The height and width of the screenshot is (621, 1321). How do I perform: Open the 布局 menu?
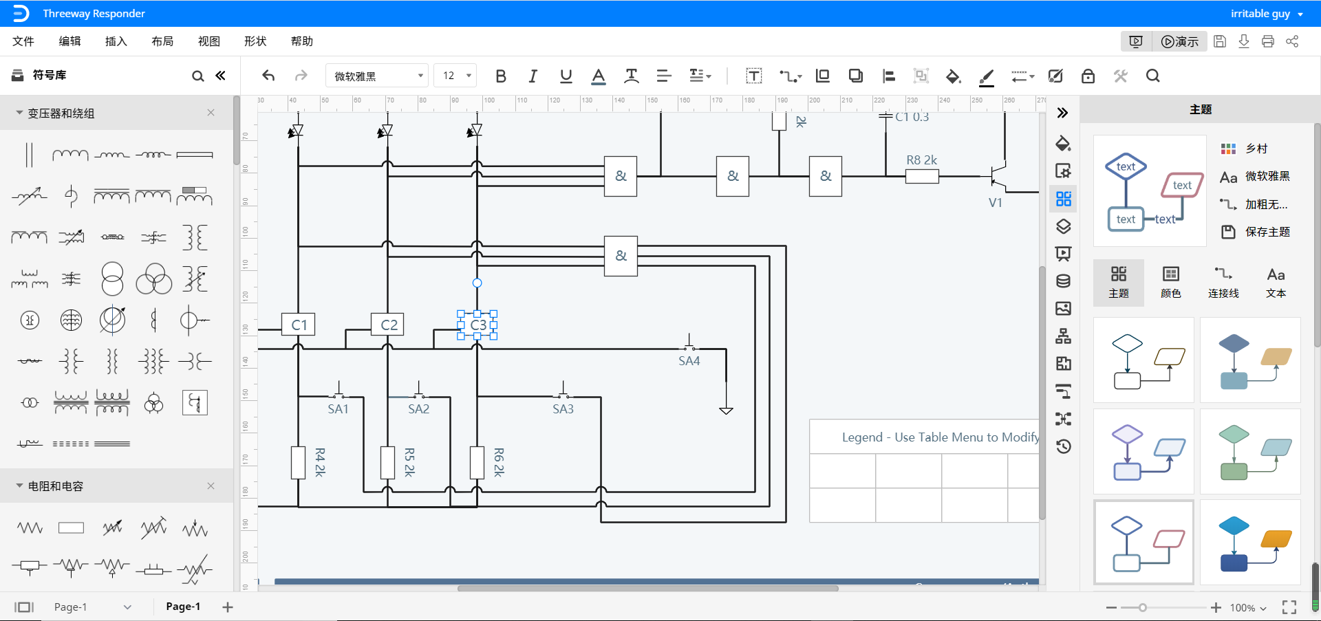(x=162, y=41)
